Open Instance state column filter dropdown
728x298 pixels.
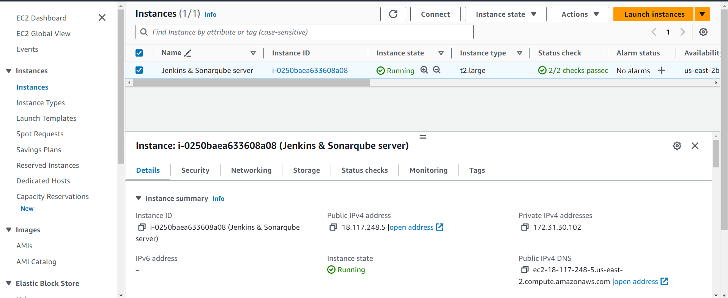pos(441,53)
